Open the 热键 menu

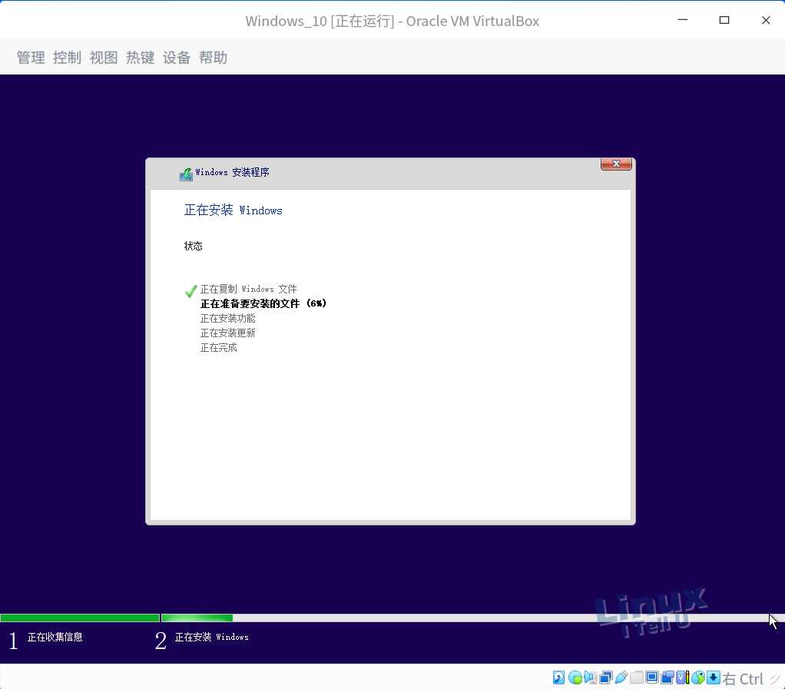point(140,58)
